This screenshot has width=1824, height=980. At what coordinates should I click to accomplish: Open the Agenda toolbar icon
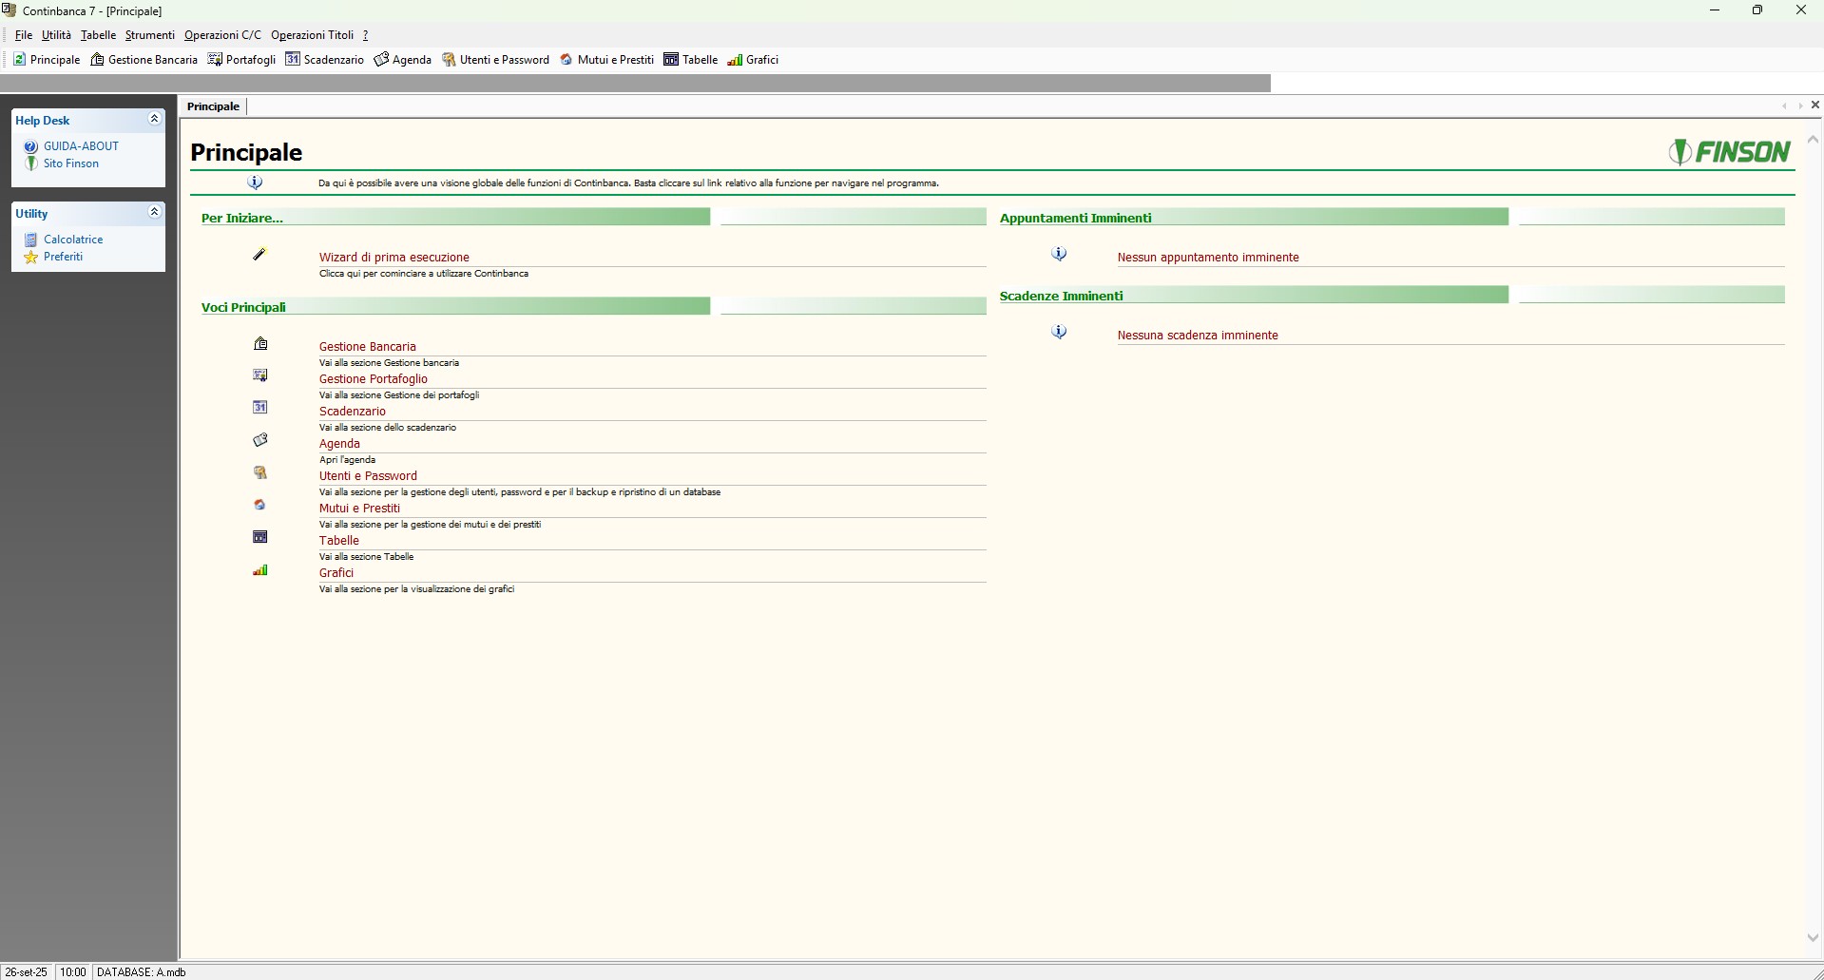pyautogui.click(x=381, y=59)
